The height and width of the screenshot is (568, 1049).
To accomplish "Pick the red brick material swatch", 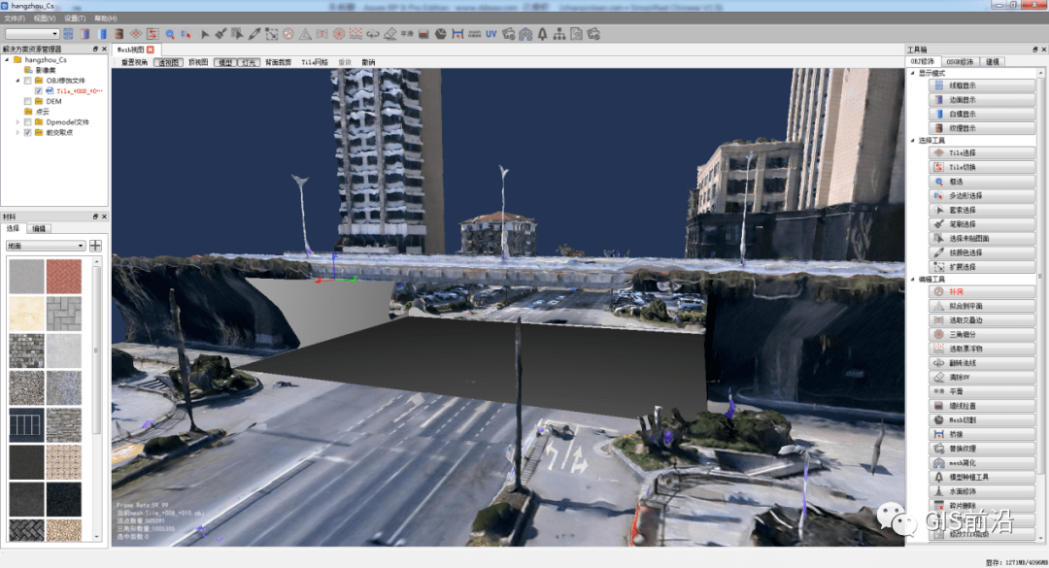I will [x=64, y=277].
